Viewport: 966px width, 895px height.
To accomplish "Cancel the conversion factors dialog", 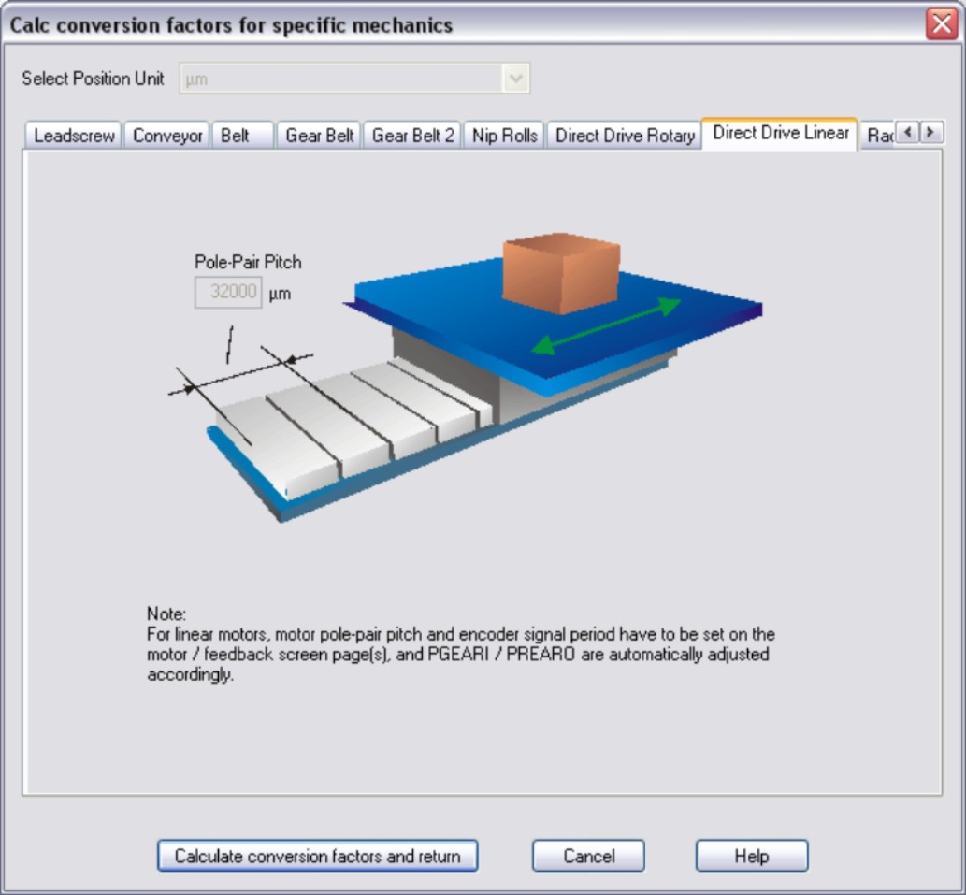I will 588,856.
